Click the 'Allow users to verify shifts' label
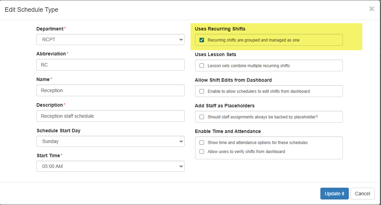 pyautogui.click(x=246, y=152)
